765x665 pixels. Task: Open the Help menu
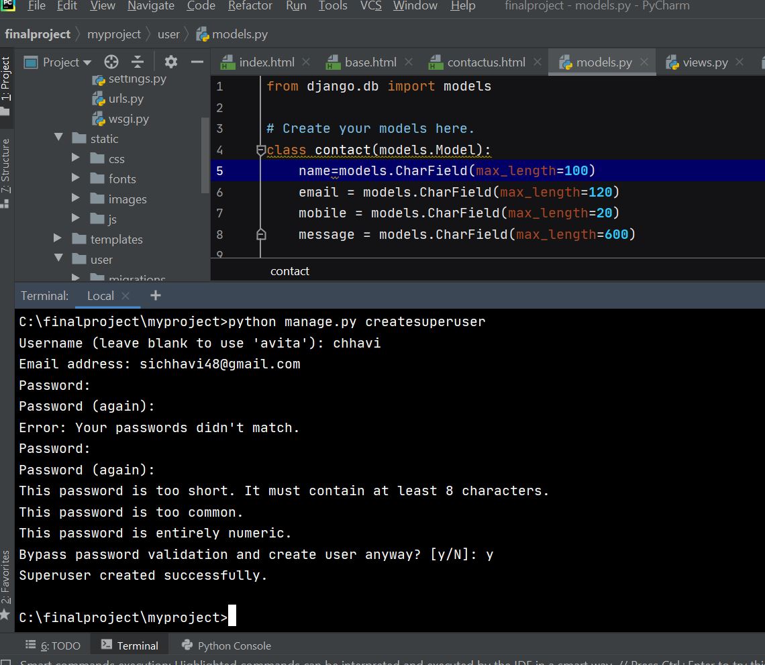coord(462,6)
